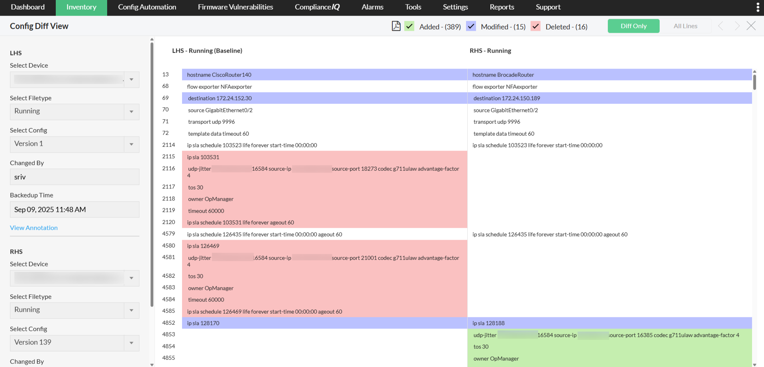The height and width of the screenshot is (367, 764).
Task: Open the vertical three-dot menu
Action: (758, 7)
